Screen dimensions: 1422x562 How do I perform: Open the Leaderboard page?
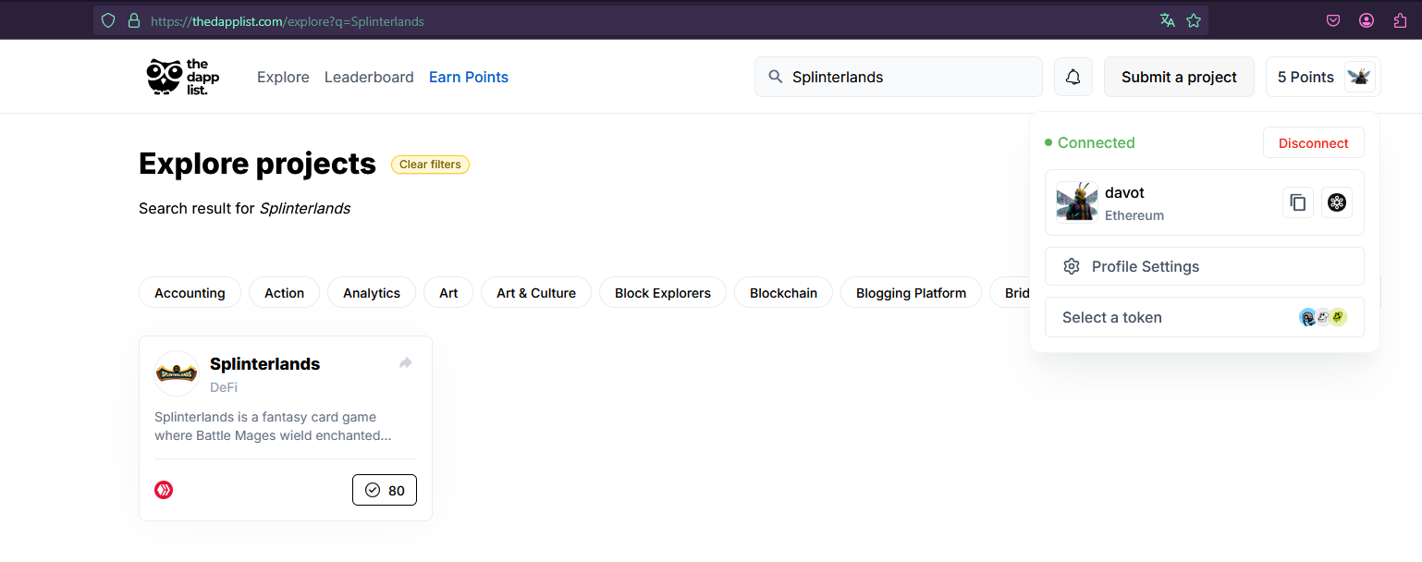369,77
